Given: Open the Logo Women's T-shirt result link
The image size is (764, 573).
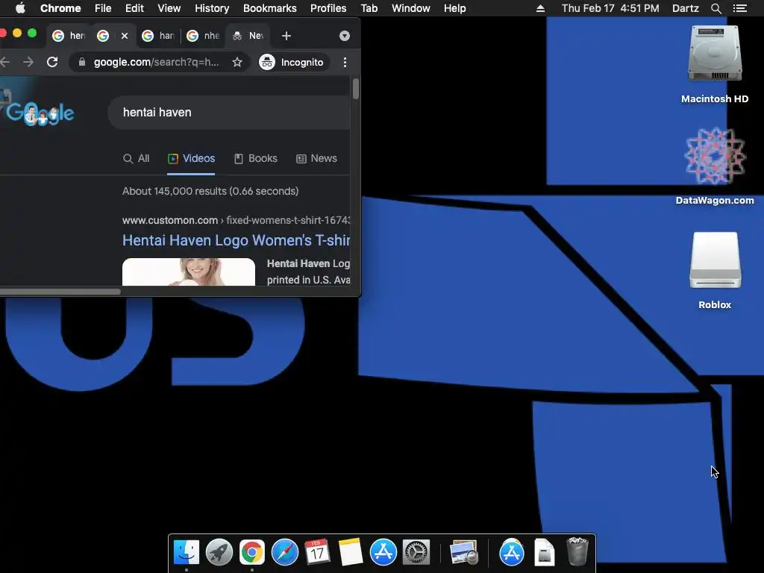Looking at the screenshot, I should 237,240.
